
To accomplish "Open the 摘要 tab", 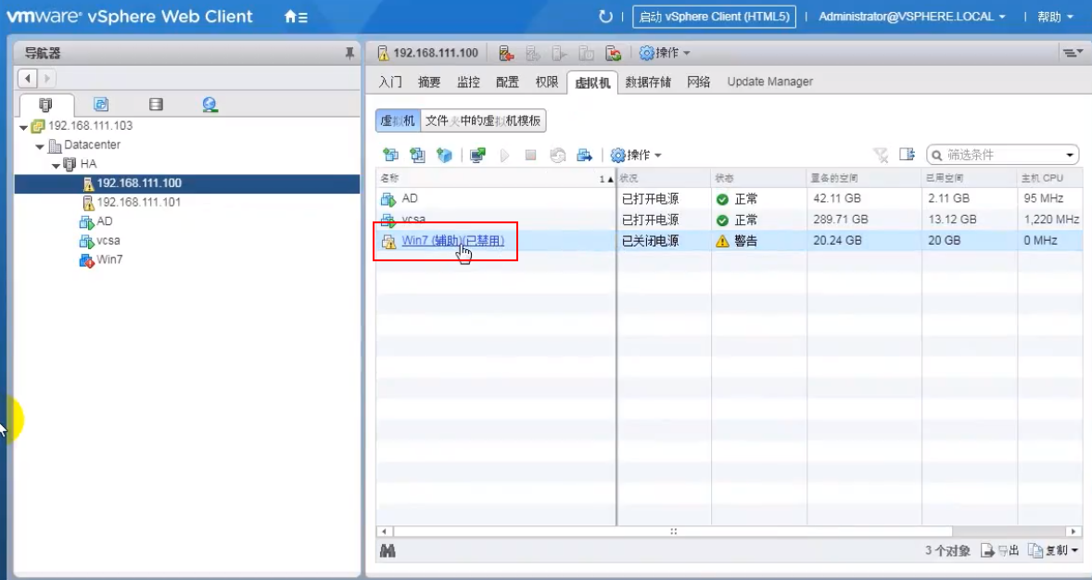I will click(429, 82).
